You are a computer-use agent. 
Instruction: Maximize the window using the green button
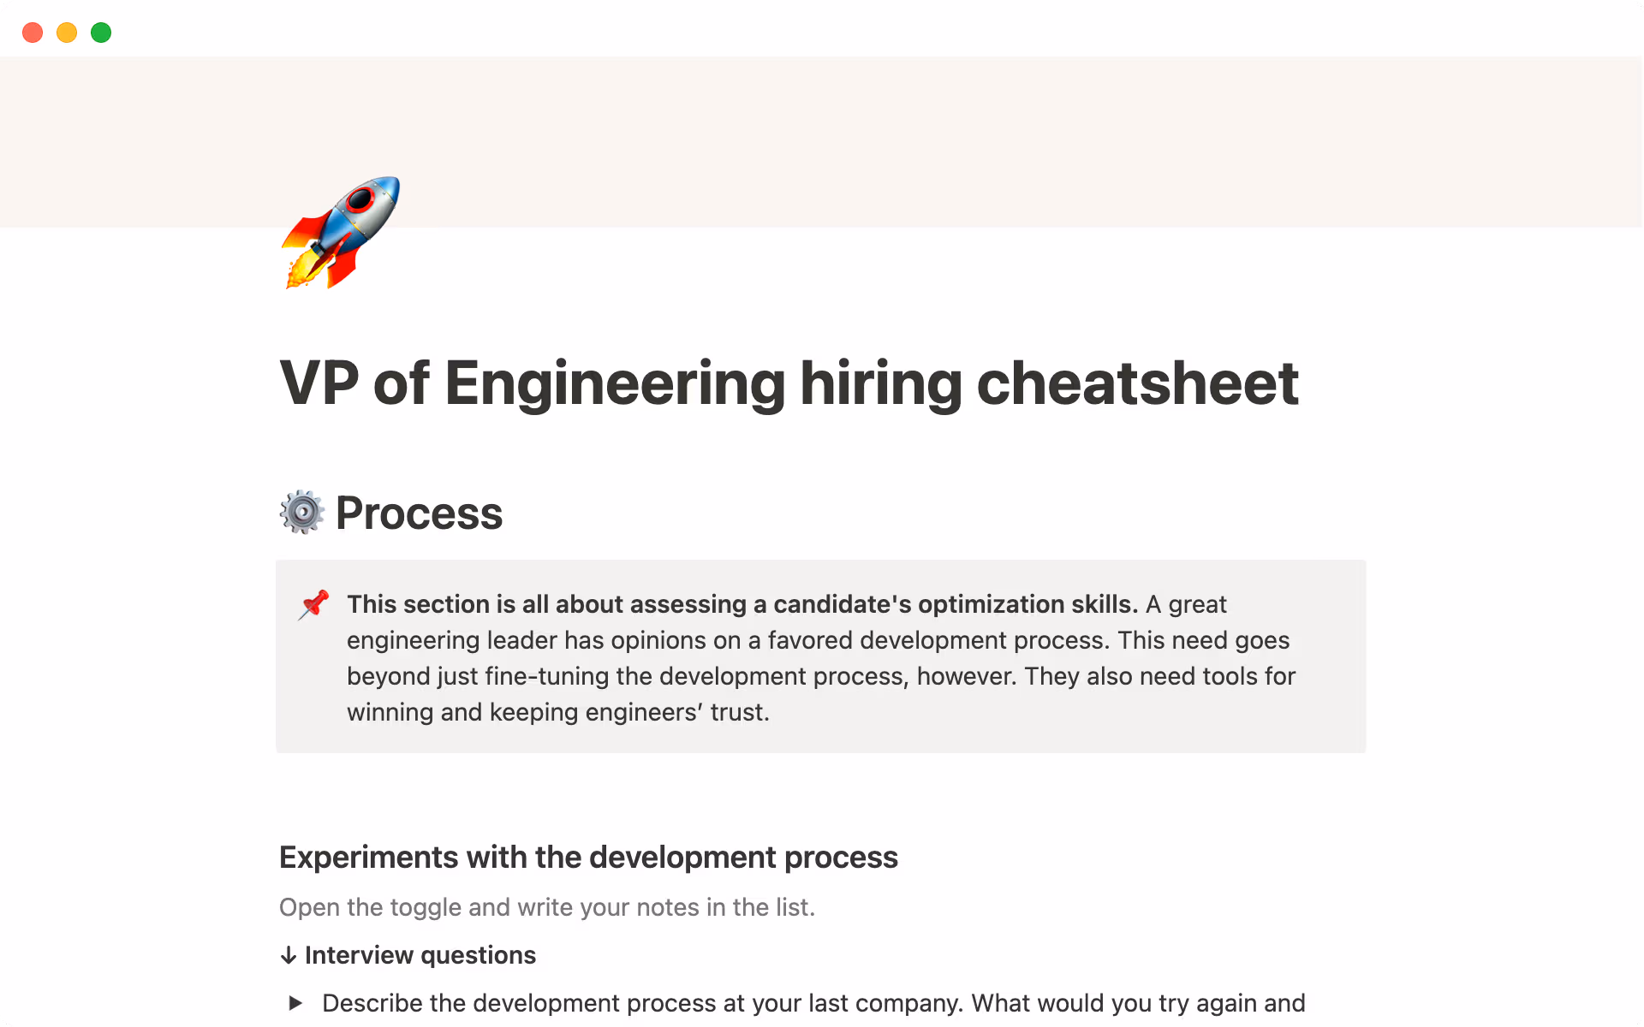(101, 33)
